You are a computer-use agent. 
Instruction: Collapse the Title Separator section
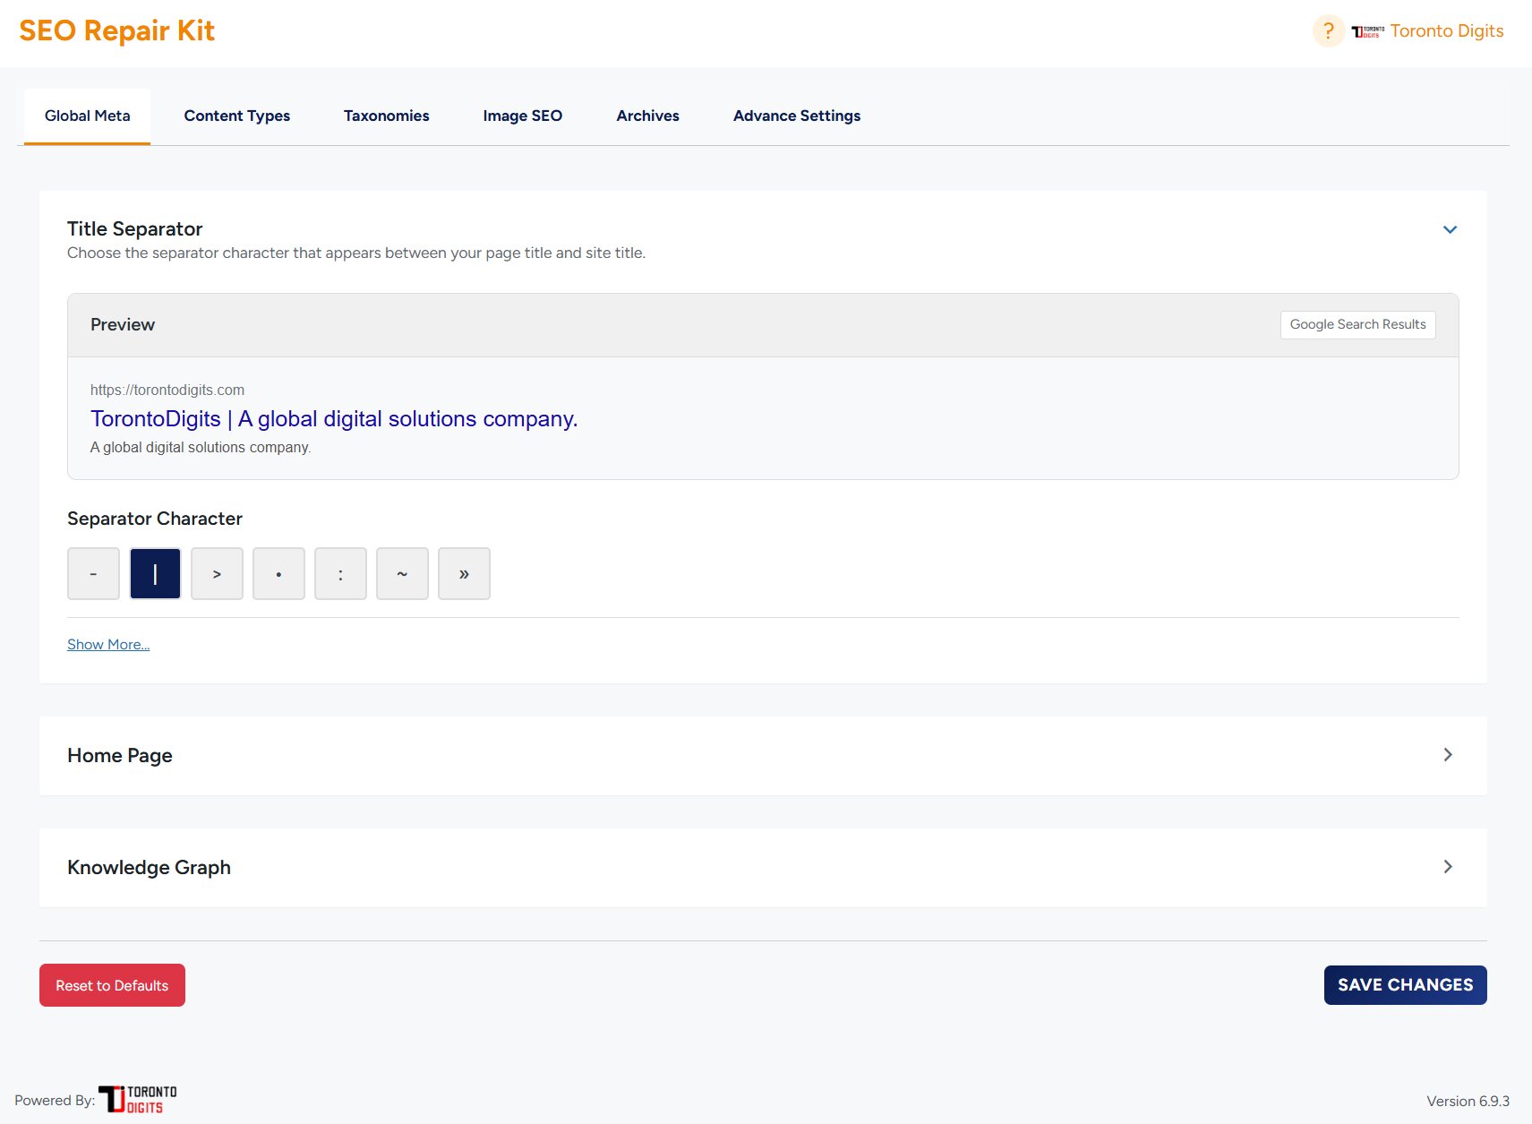coord(1450,229)
